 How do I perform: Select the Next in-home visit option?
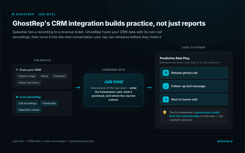tap(194, 99)
